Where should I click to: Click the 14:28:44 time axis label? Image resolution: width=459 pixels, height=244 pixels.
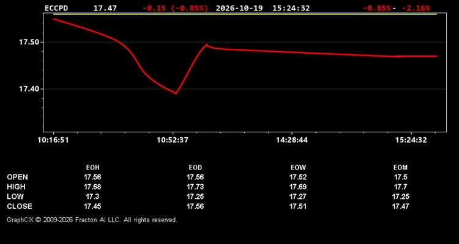(x=292, y=140)
